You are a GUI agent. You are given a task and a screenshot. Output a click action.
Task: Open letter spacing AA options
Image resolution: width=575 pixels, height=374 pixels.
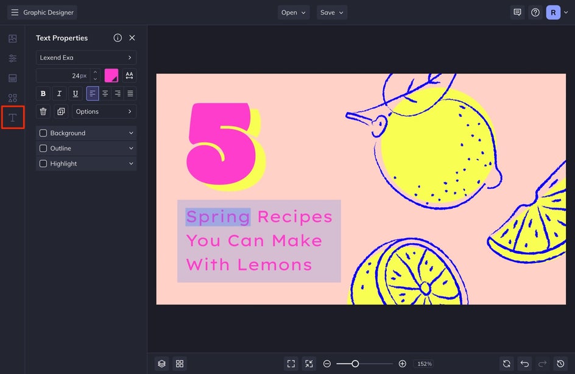pyautogui.click(x=129, y=76)
